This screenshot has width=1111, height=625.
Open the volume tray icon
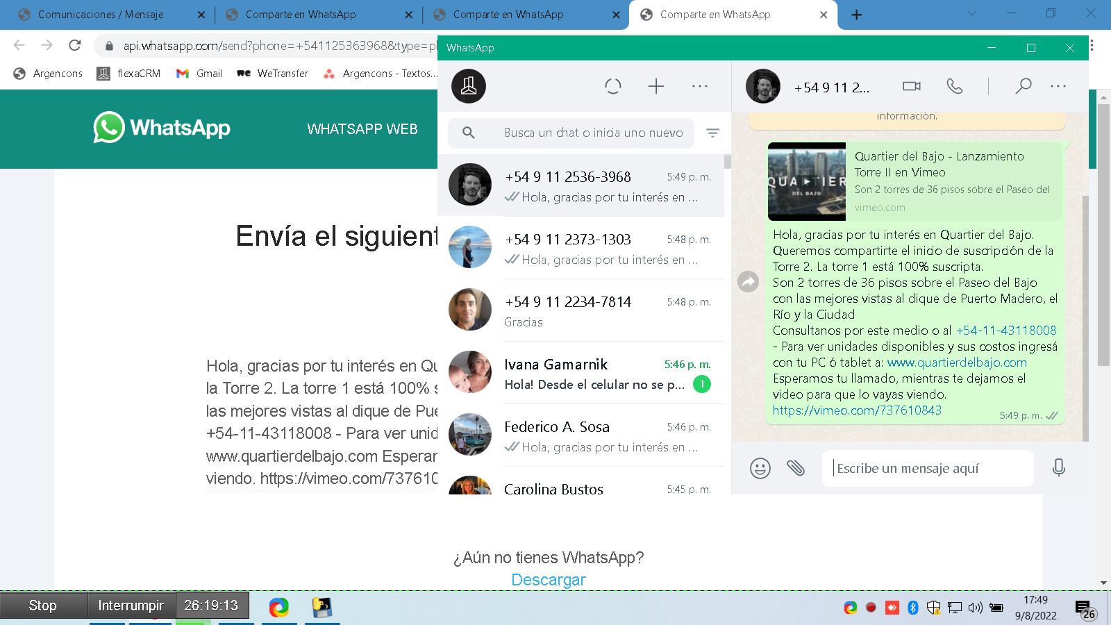(975, 608)
